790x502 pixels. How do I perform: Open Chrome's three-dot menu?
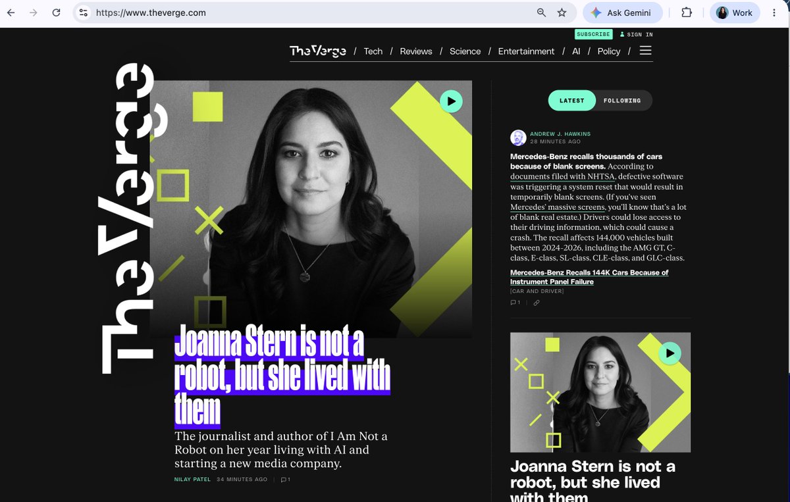[x=774, y=13]
